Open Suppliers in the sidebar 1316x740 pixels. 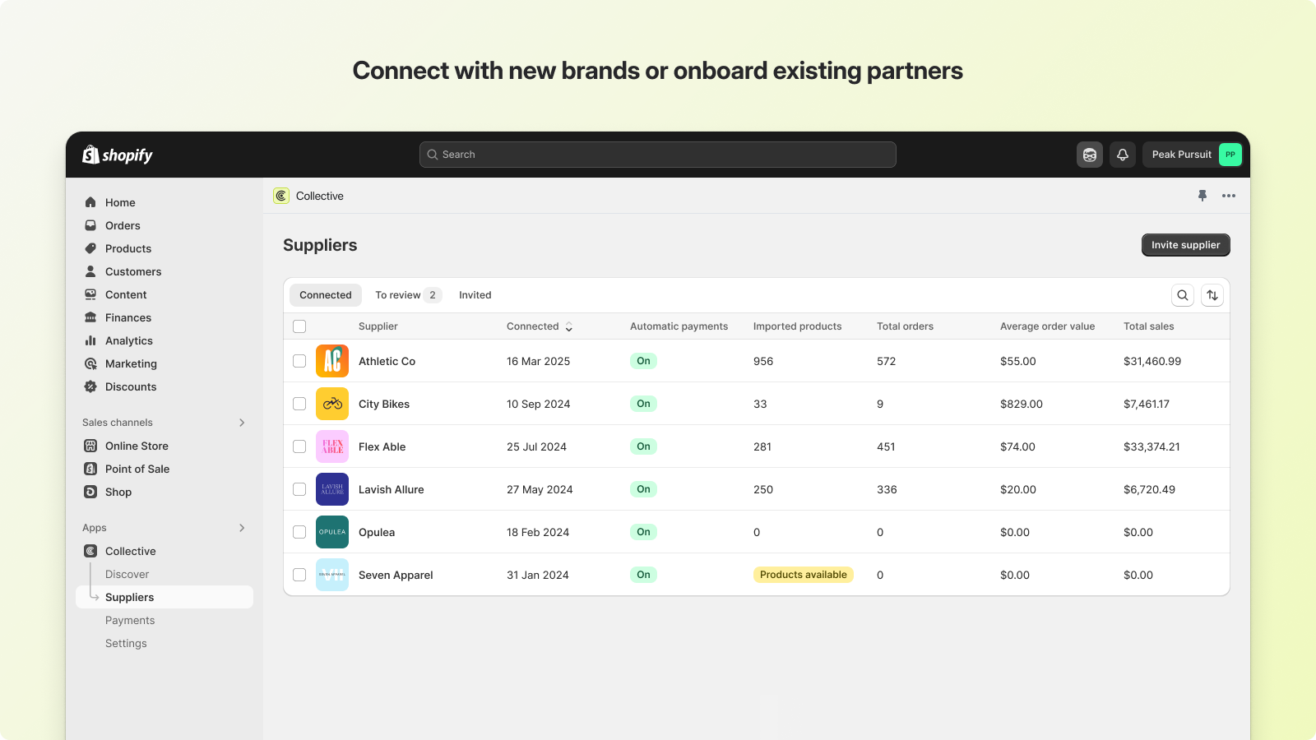[x=164, y=597]
